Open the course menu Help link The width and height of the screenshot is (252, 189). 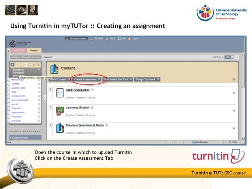coord(14,92)
